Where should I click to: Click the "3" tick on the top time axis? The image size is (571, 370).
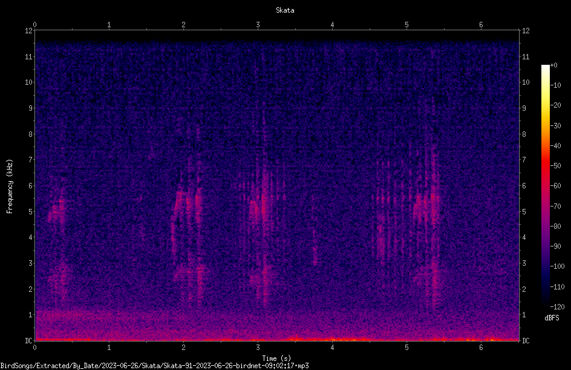[x=258, y=25]
